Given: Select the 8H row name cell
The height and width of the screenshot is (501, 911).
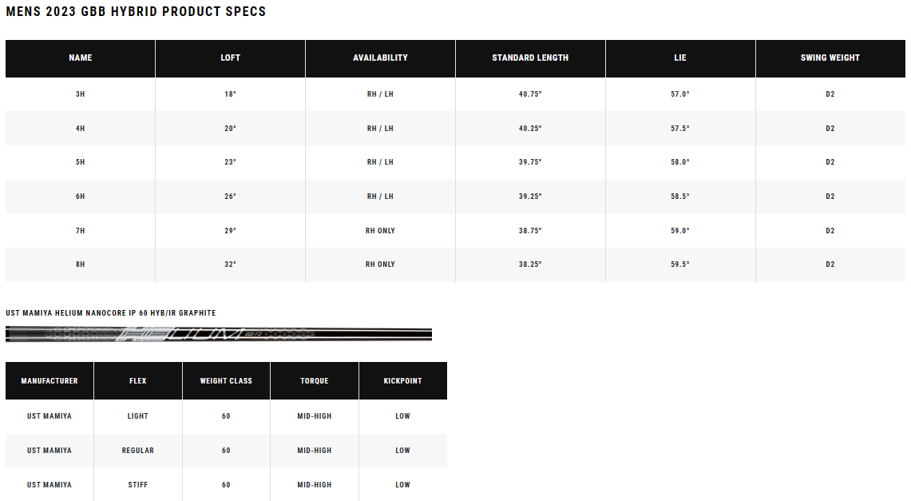Looking at the screenshot, I should (x=80, y=264).
